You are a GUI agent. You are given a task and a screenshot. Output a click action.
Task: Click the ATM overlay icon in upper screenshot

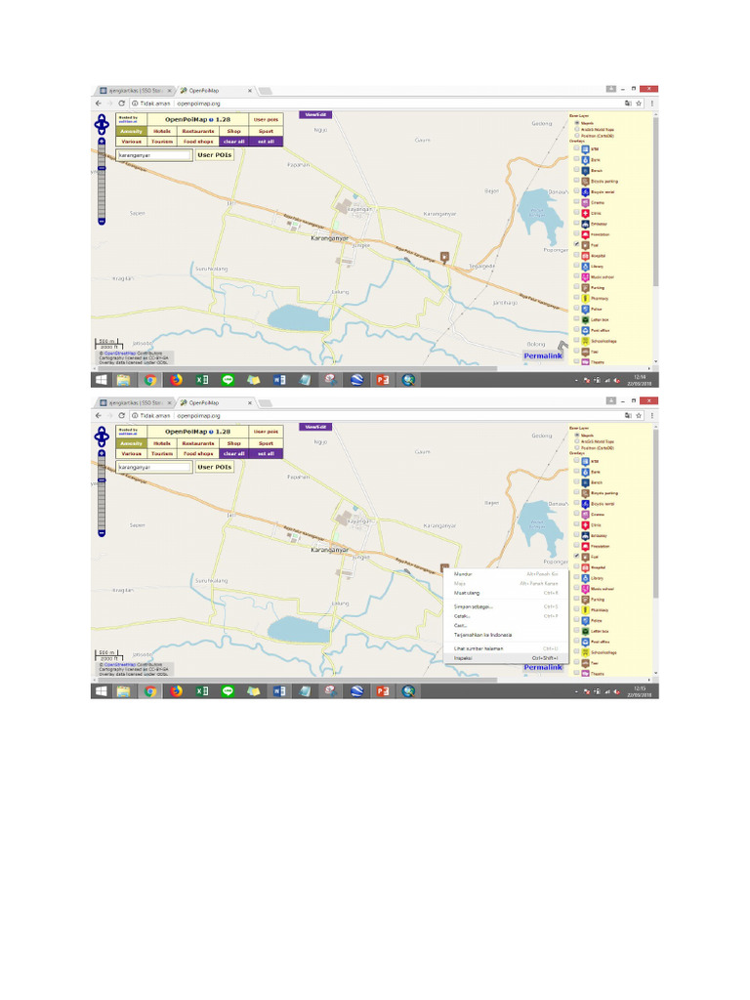[585, 149]
